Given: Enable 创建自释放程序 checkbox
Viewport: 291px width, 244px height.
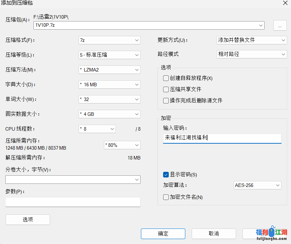Looking at the screenshot, I should tap(166, 78).
